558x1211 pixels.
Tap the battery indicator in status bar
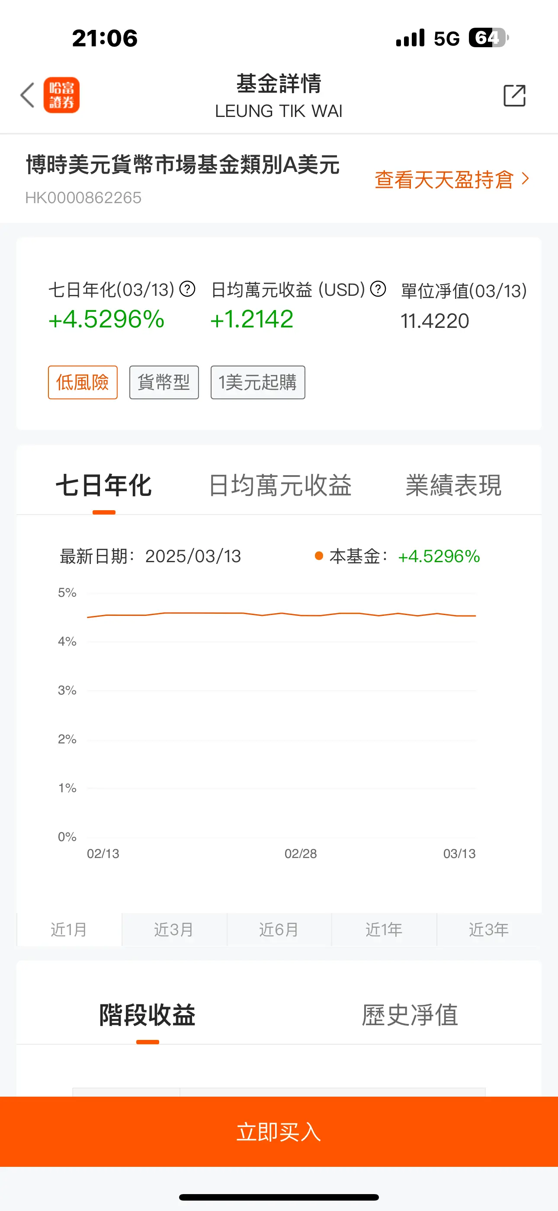(x=488, y=38)
